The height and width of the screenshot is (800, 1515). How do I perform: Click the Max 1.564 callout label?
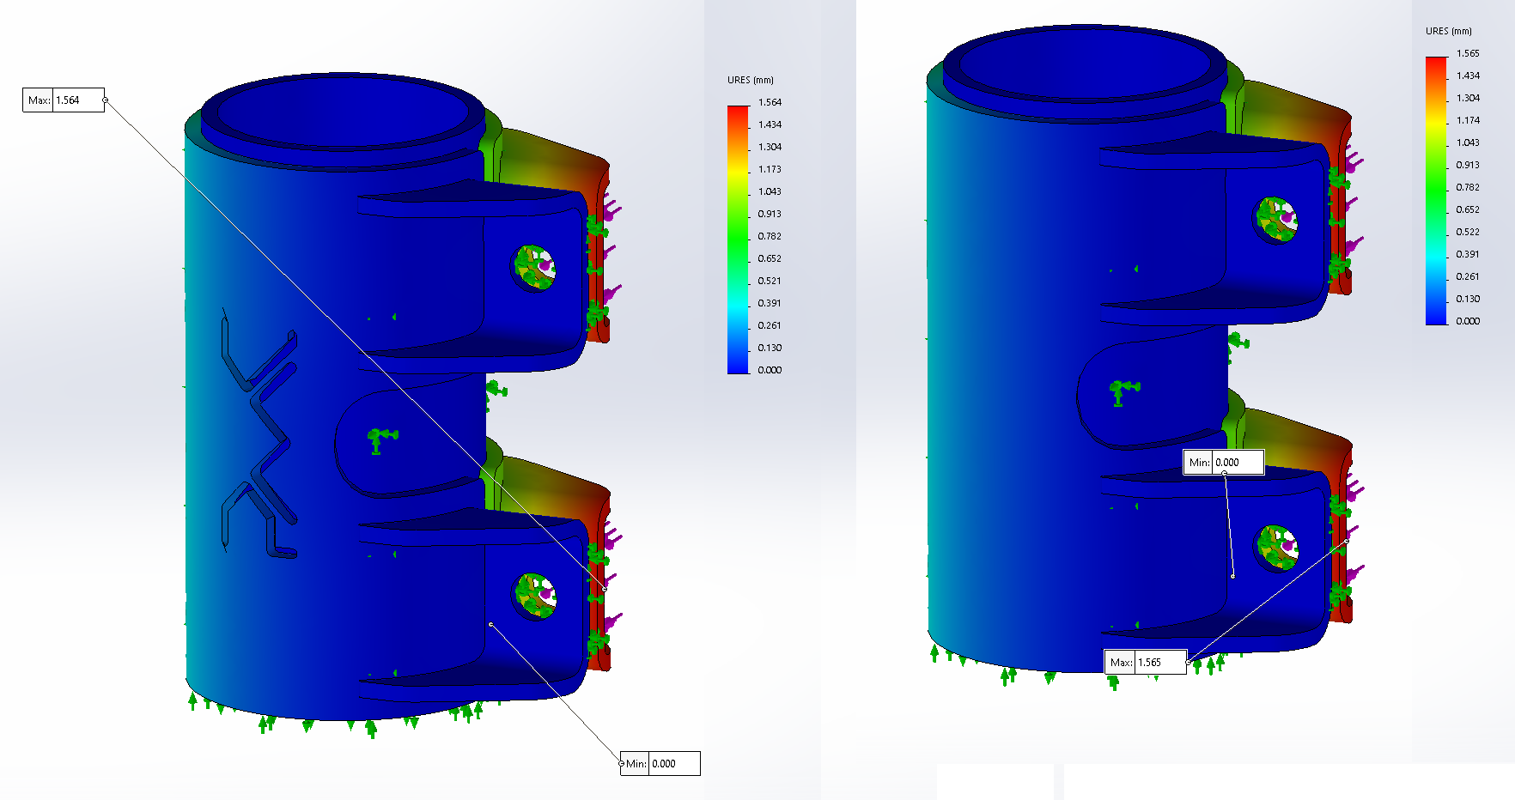tap(63, 100)
